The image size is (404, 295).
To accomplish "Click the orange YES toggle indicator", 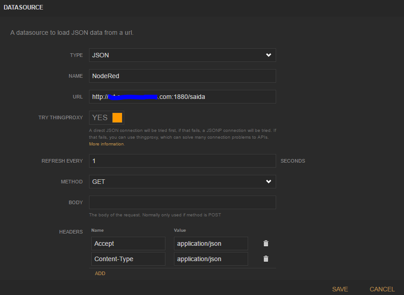I will [x=117, y=117].
